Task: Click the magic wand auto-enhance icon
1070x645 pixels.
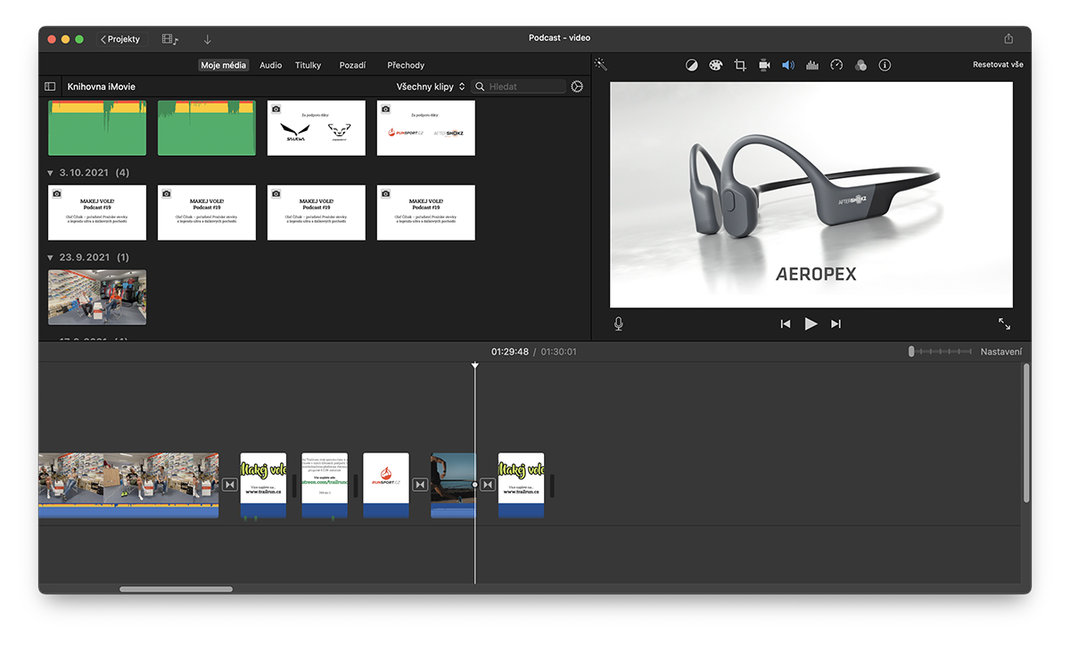Action: tap(601, 65)
